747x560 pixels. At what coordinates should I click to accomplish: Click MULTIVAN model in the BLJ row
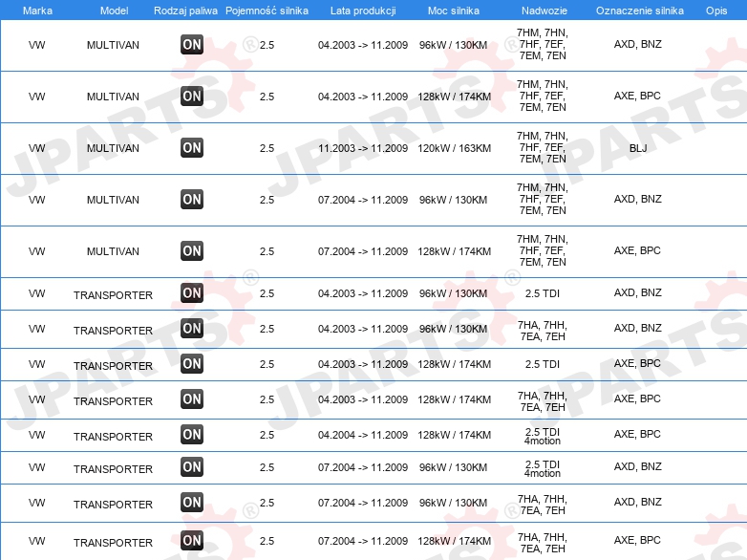[113, 148]
